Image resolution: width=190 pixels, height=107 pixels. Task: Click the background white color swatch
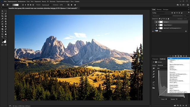pos(5,42)
